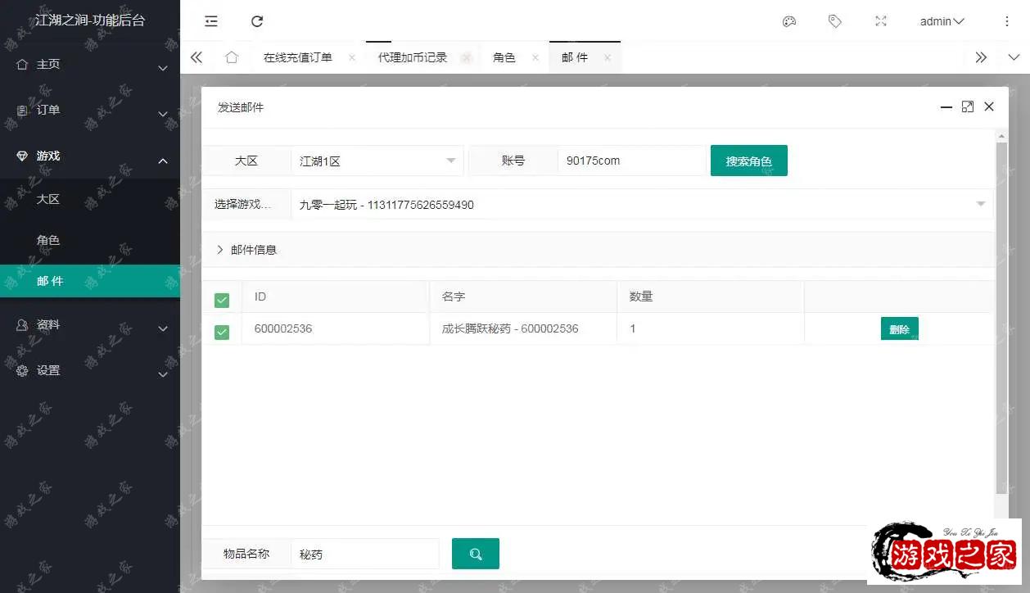Click the 搜索角色 button
1030x593 pixels.
tap(748, 161)
